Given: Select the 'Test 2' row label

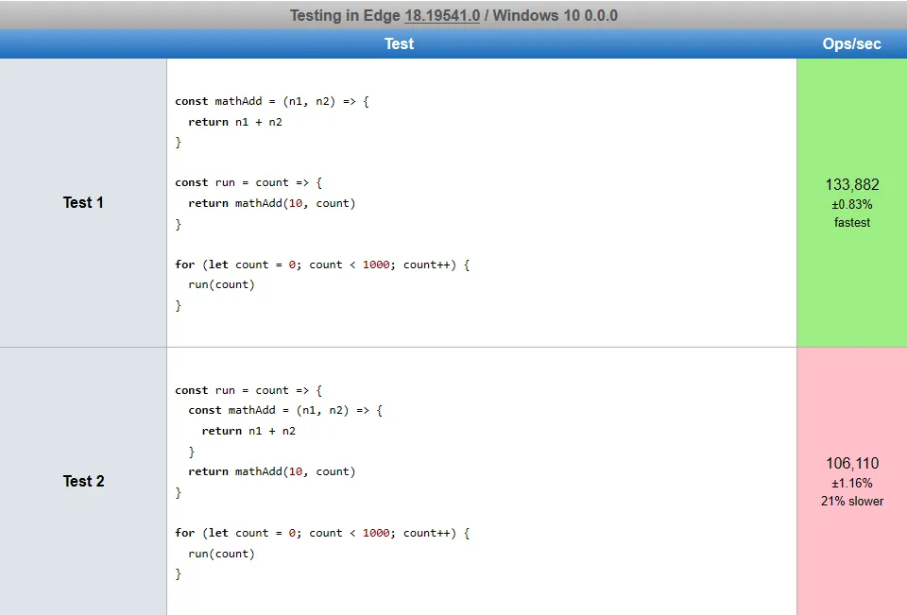Looking at the screenshot, I should point(83,482).
